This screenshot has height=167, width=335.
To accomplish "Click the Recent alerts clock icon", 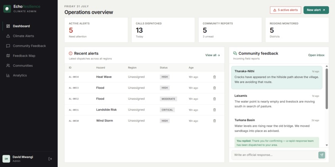I will 71,53.
